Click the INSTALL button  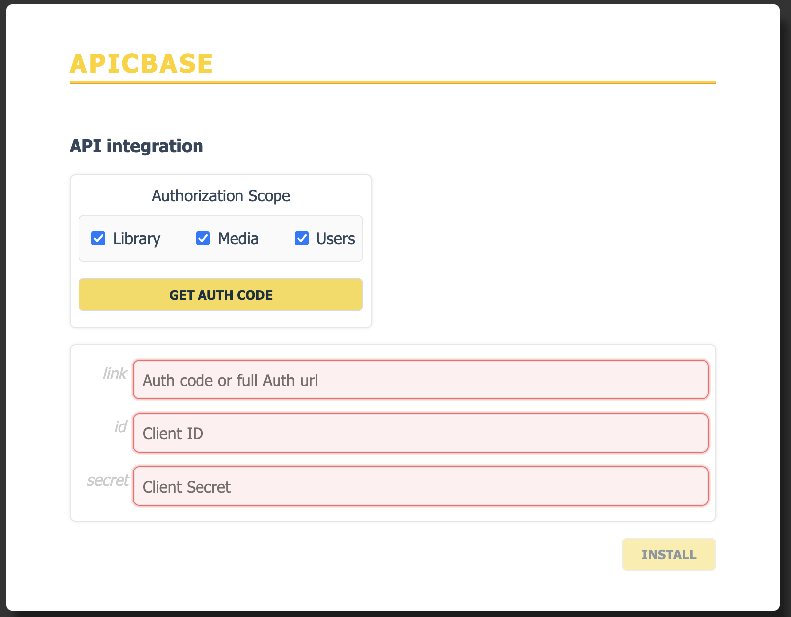(669, 554)
